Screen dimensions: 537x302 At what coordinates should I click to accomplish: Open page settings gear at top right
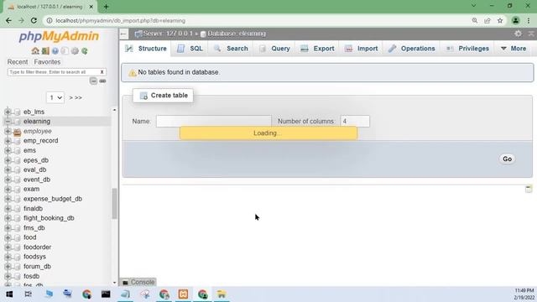pos(519,34)
